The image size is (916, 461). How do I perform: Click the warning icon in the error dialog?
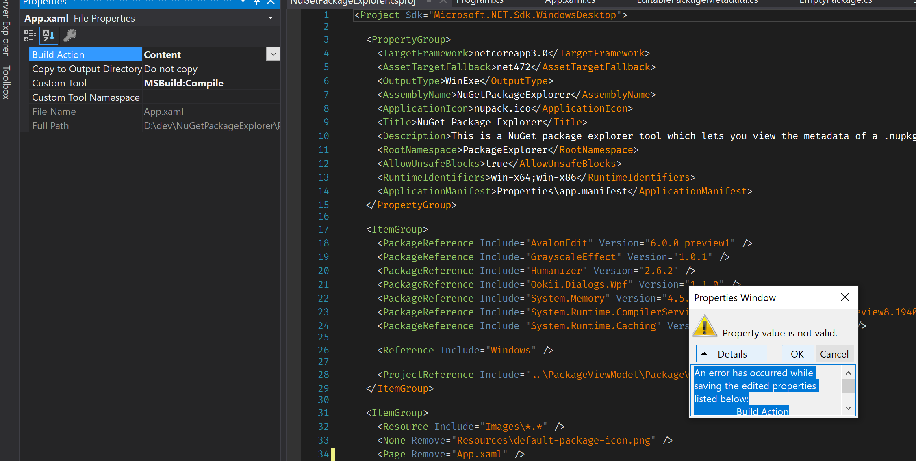coord(704,325)
